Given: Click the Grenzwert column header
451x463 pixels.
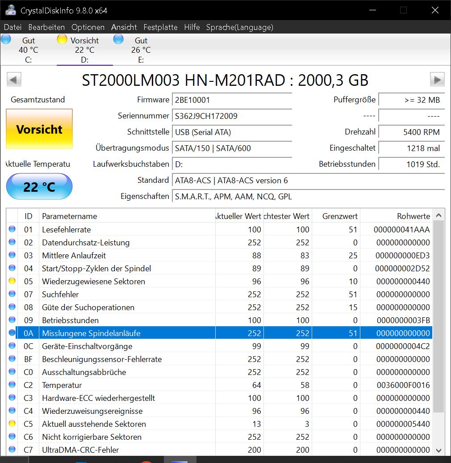Looking at the screenshot, I should tap(336, 216).
